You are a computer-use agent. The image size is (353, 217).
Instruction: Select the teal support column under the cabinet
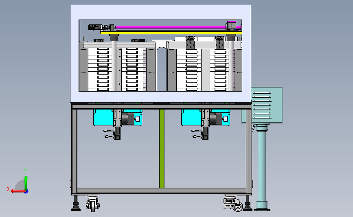pos(262,168)
